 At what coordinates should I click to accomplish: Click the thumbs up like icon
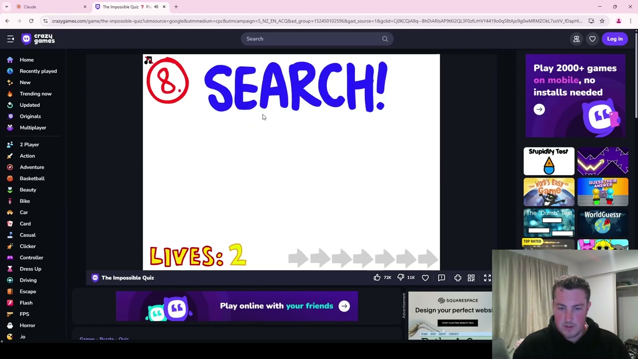pos(377,278)
